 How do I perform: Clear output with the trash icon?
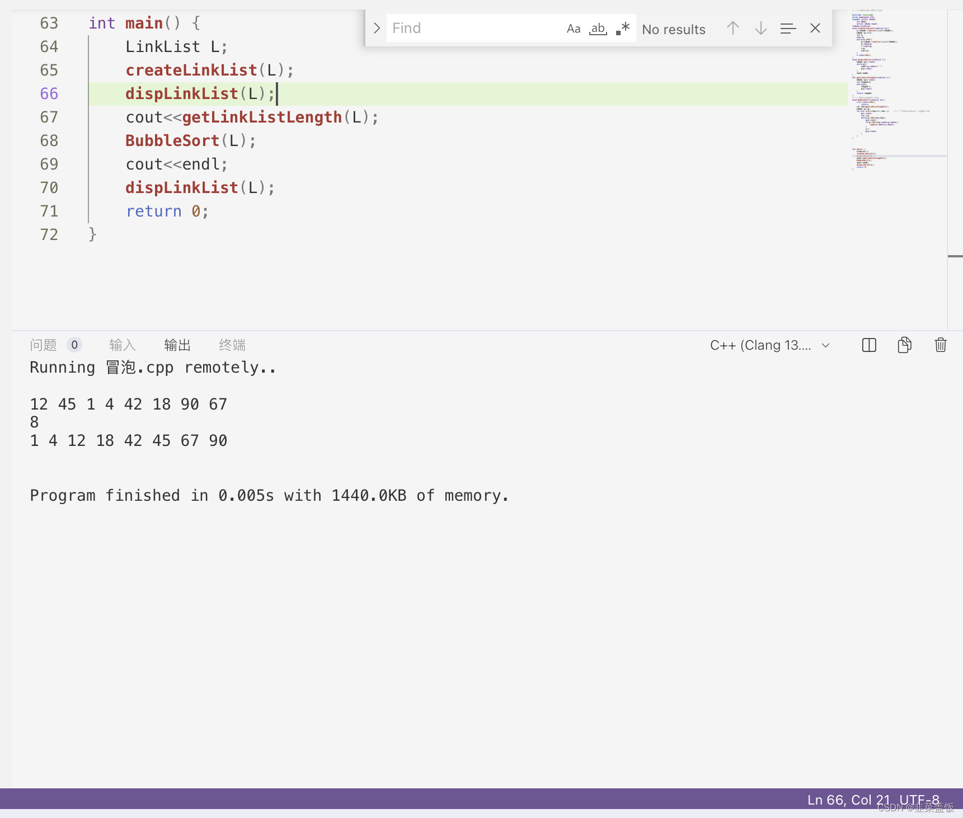click(941, 345)
